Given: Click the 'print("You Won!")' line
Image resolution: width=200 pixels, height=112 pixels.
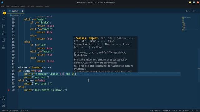Looking at the screenshot, I should pyautogui.click(x=37, y=77).
